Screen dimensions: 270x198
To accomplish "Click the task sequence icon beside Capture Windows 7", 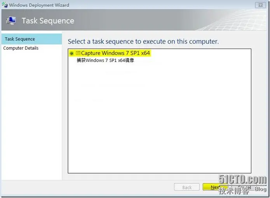I will tap(78, 53).
